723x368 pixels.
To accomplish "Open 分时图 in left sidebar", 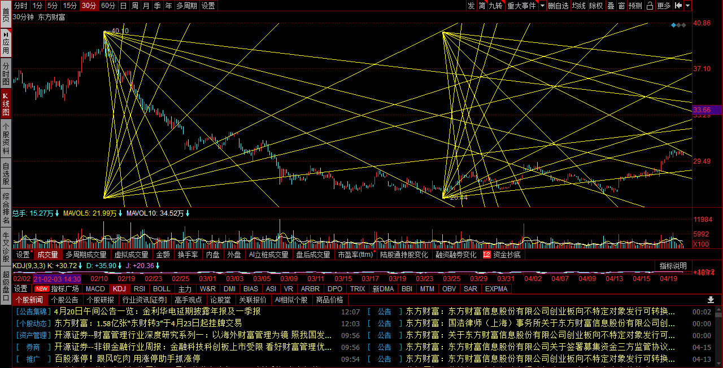I will click(x=6, y=74).
